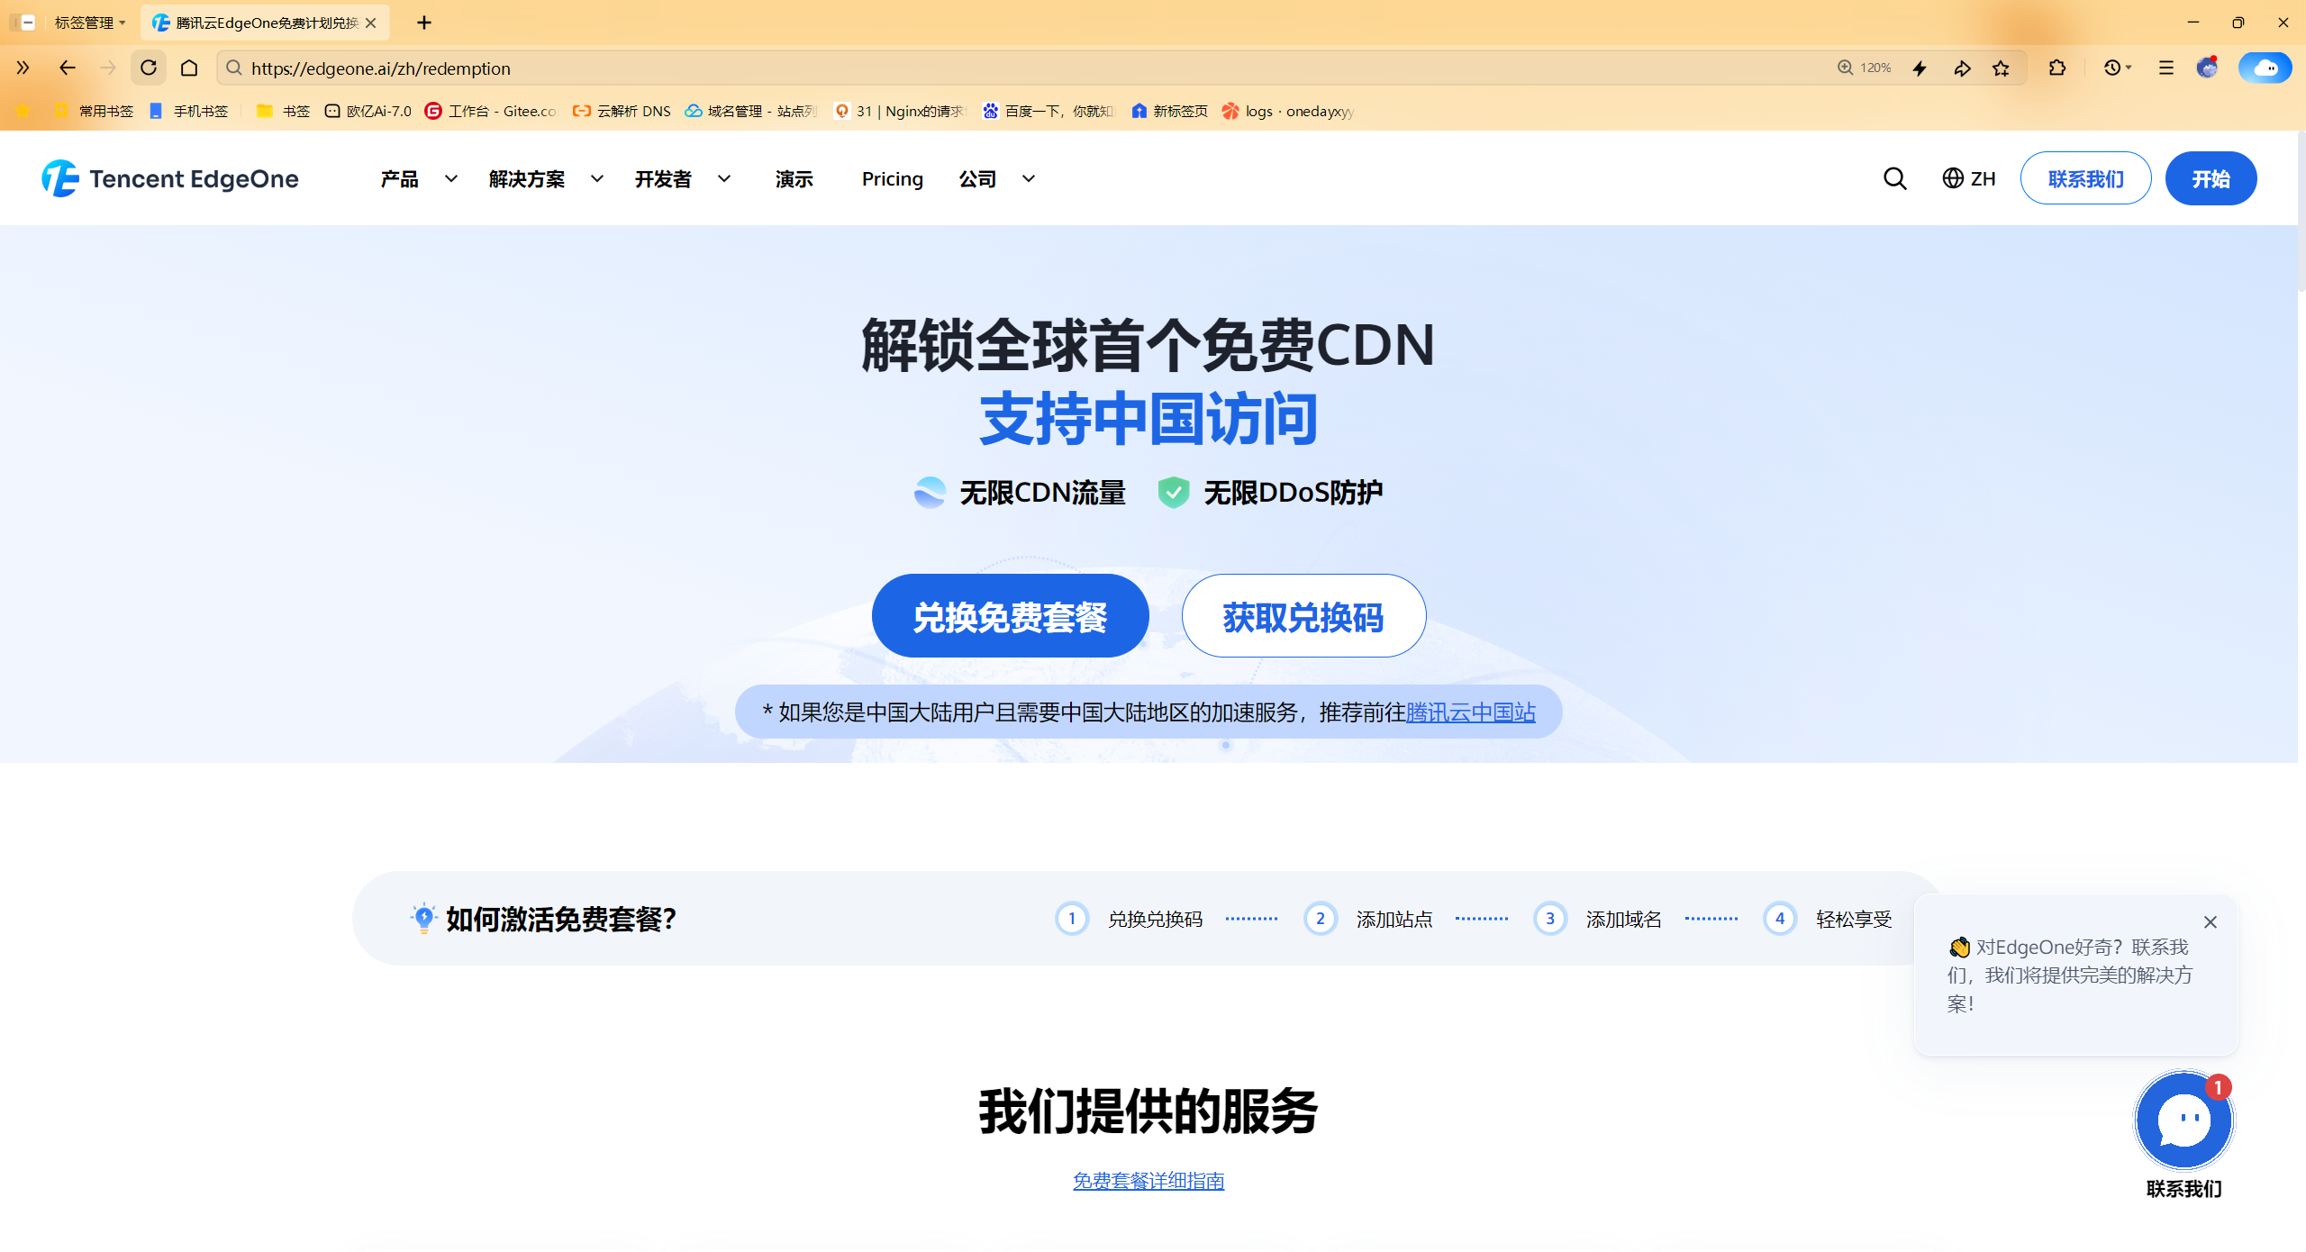Open the Pricing menu item

pos(893,178)
